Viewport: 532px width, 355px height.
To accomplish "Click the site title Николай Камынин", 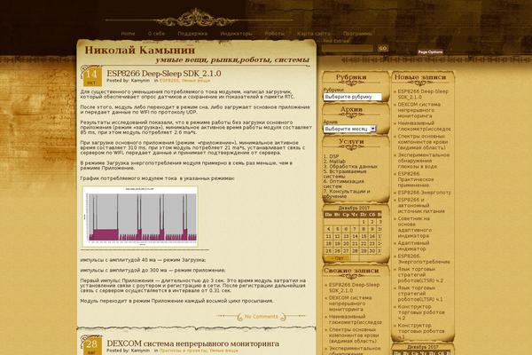I will tap(140, 51).
